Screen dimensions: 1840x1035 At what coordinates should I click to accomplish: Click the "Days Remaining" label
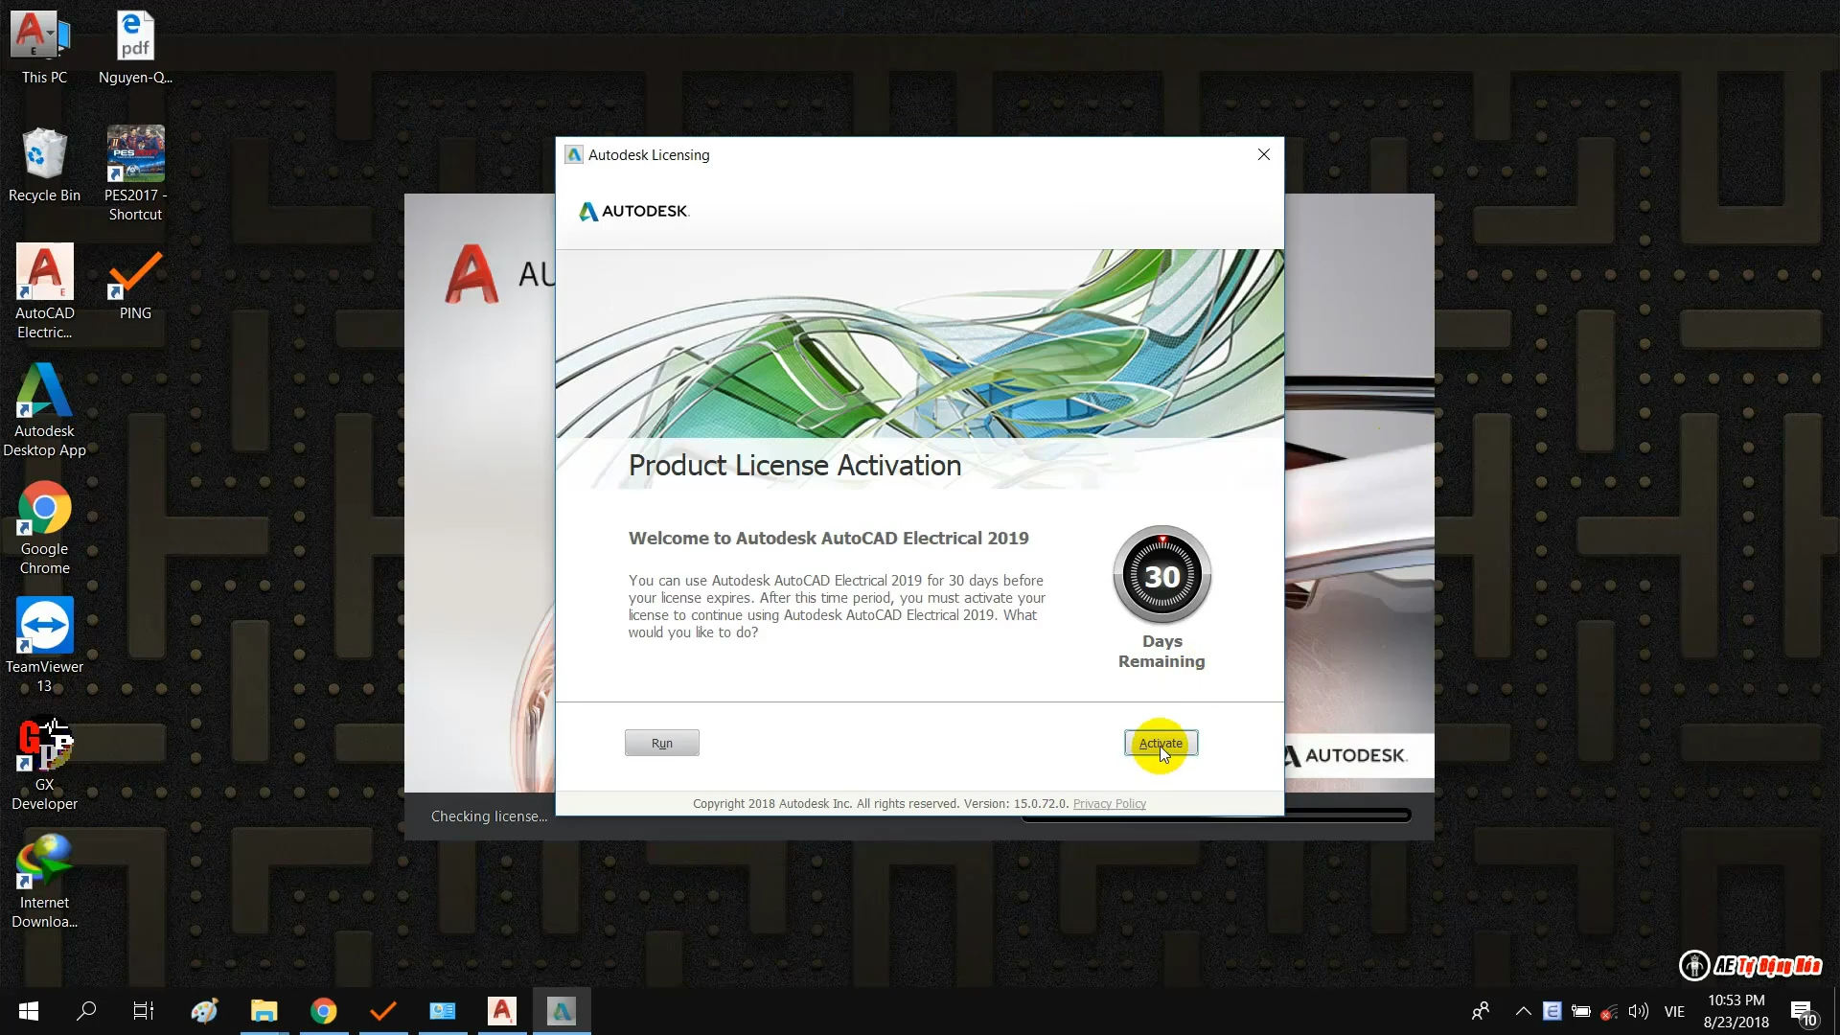(x=1161, y=652)
